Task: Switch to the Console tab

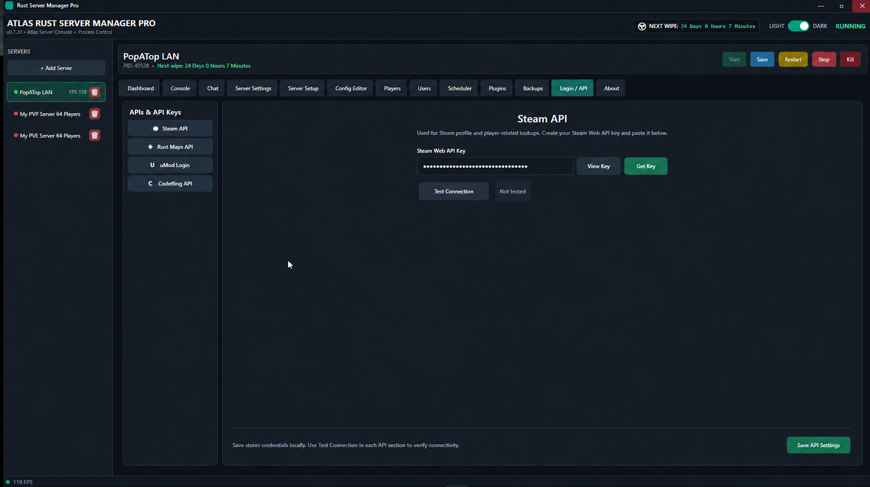Action: click(x=180, y=88)
